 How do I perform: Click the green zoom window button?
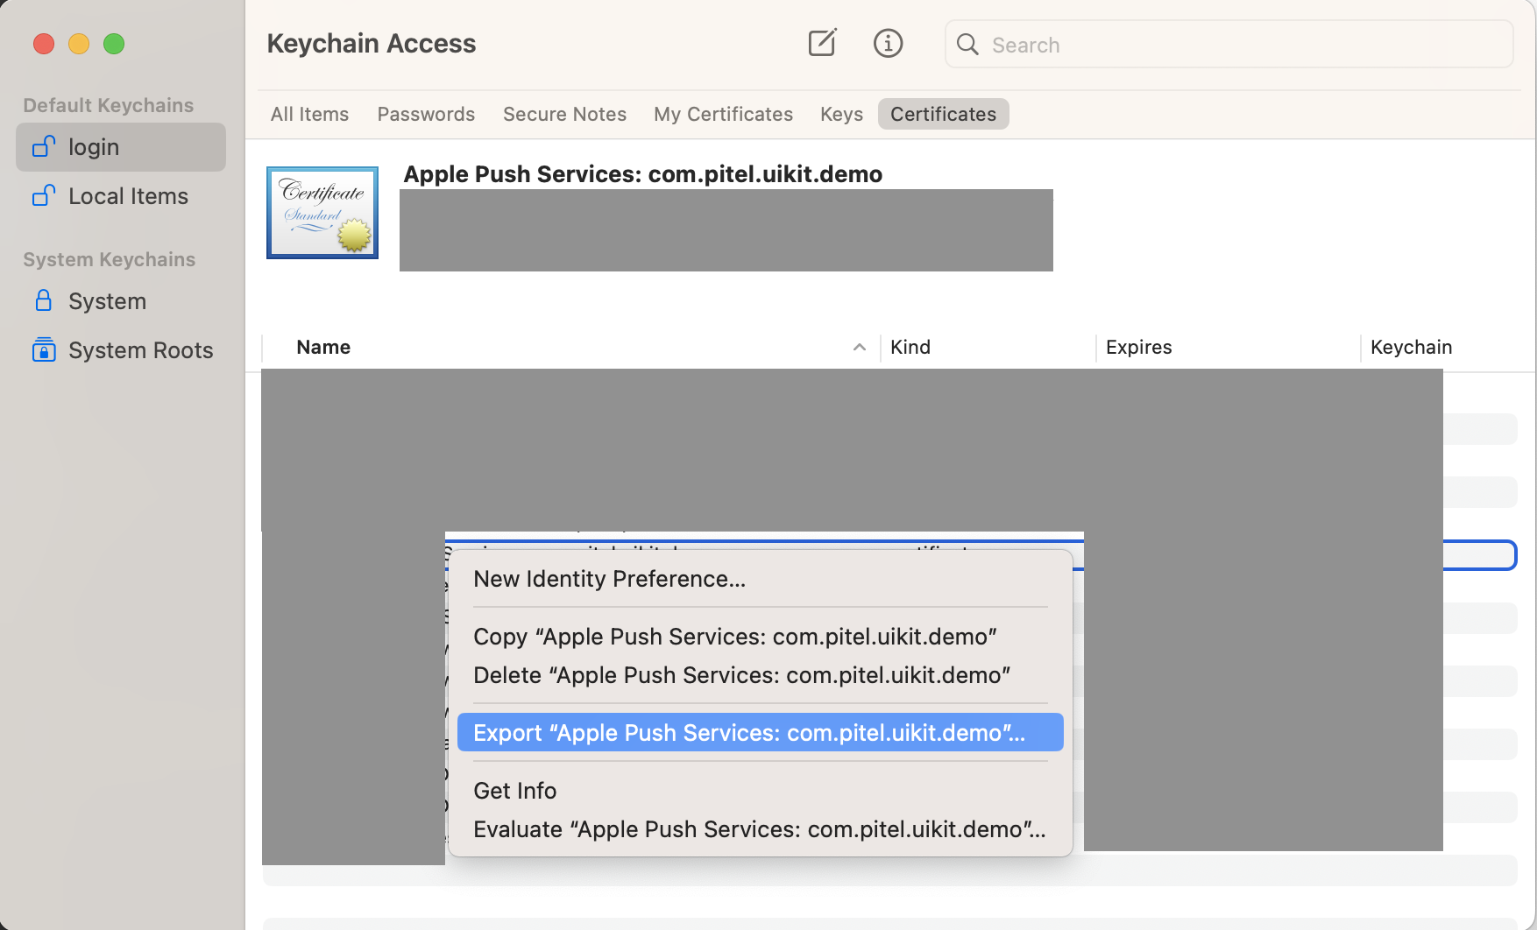(114, 44)
